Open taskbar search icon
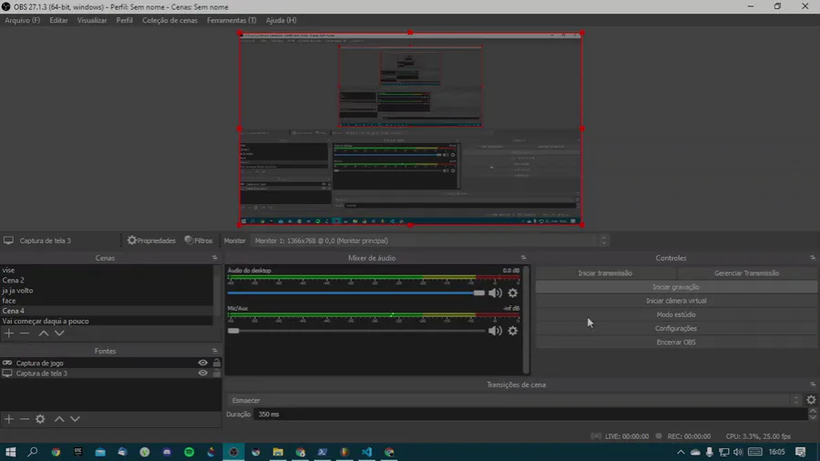Screen dimensions: 820x461 (33, 452)
